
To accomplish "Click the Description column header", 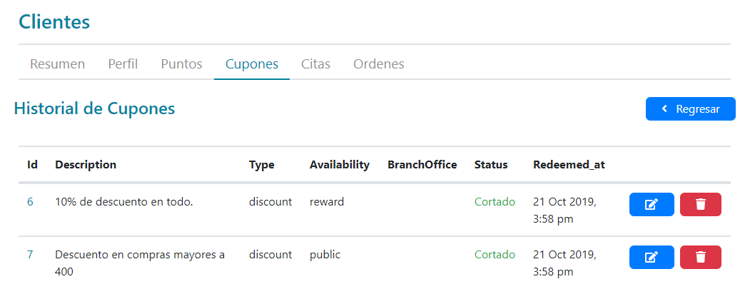I will 86,165.
